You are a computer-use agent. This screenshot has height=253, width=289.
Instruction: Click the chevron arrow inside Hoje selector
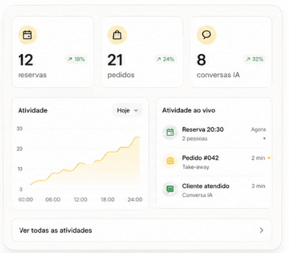136,110
